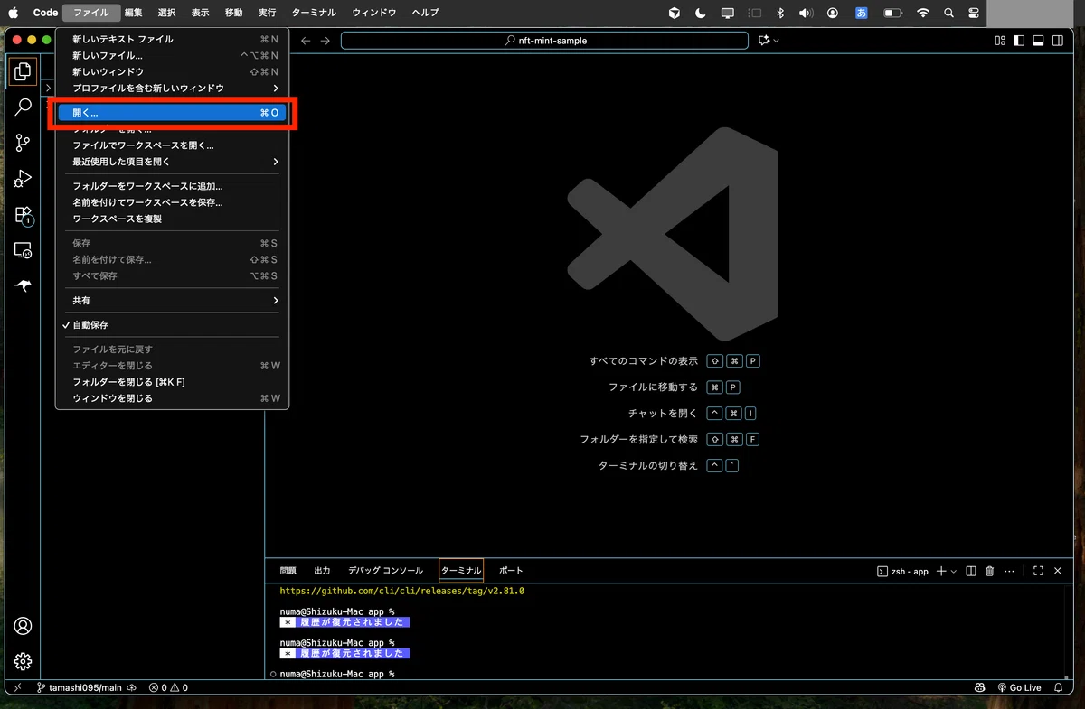Open the Manage gear icon
Viewport: 1085px width, 709px height.
[23, 661]
